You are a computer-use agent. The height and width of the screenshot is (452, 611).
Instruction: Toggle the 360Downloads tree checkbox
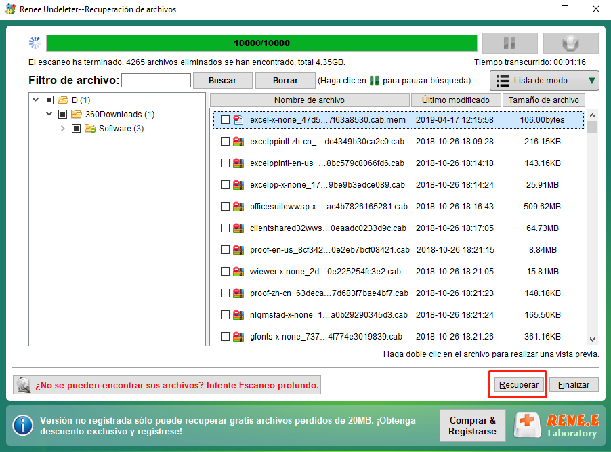[x=63, y=115]
